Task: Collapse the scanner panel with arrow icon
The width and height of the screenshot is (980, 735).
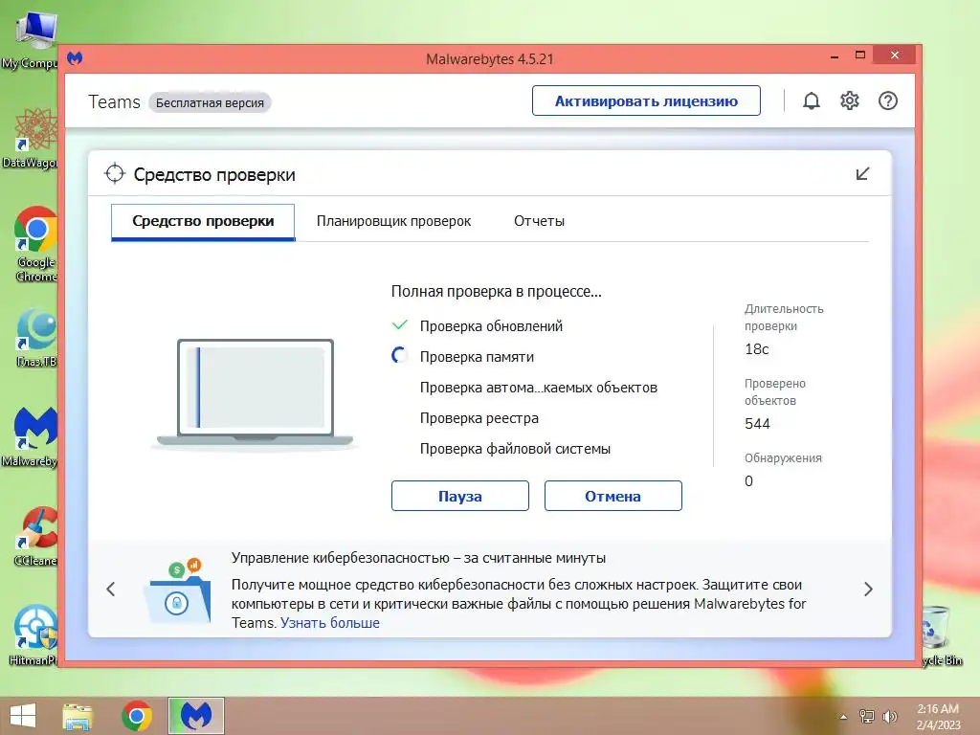Action: point(862,174)
